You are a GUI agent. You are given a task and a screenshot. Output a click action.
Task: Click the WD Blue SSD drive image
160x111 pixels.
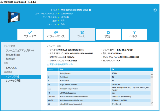pos(14,17)
